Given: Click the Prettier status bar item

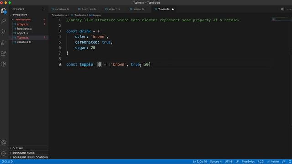Looking at the screenshot, I should (x=273, y=162).
